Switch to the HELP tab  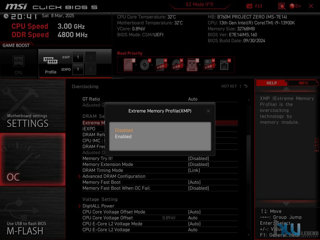click(272, 83)
